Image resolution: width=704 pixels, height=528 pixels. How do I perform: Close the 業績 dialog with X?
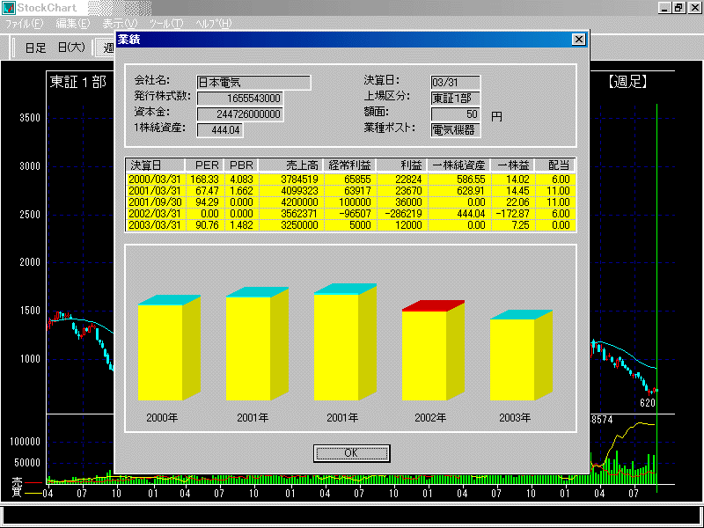click(579, 40)
